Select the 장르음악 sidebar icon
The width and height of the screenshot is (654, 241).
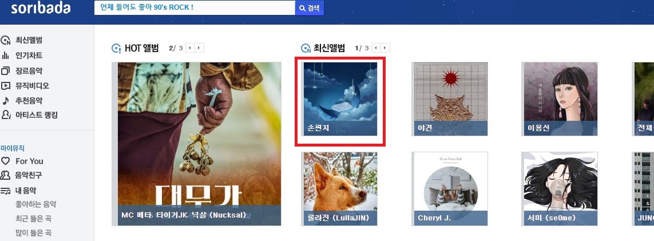(5, 70)
